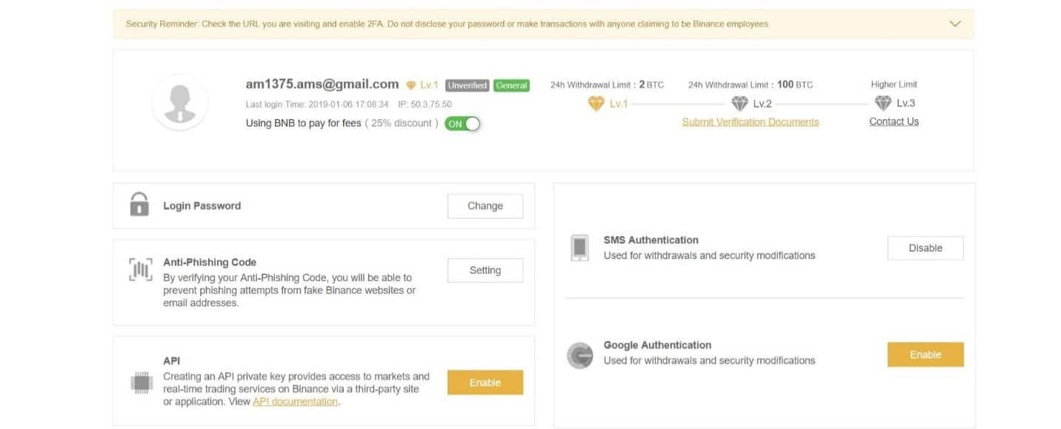Toggle BNB fee payment switch off
The image size is (1061, 429).
pyautogui.click(x=463, y=124)
